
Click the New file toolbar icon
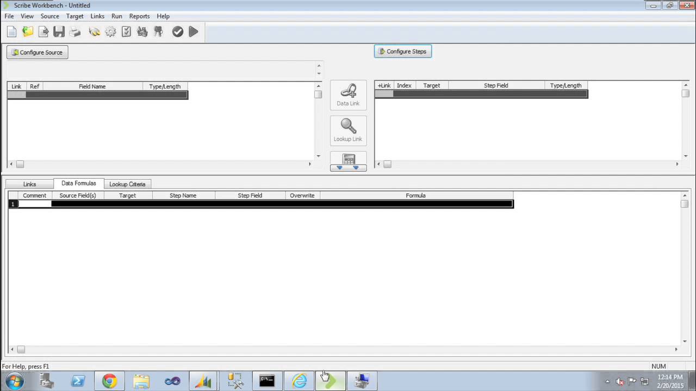11,32
